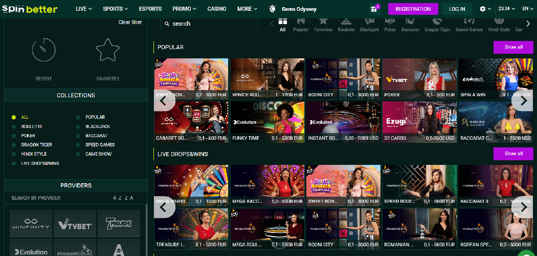Open the gift box bonuses icon
537x256 pixels.
click(375, 9)
